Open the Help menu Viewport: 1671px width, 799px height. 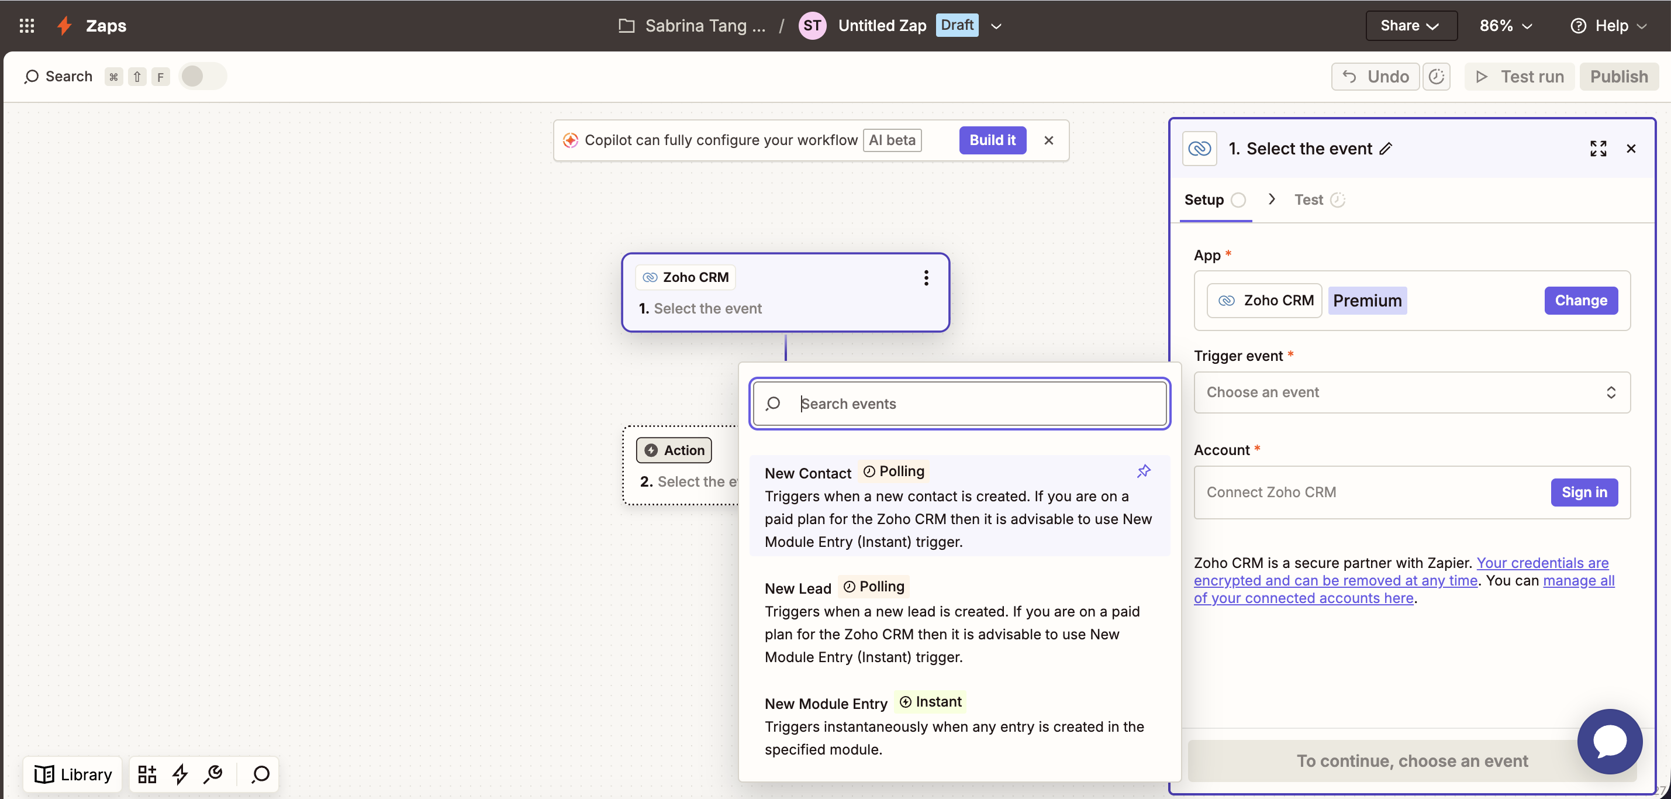(1608, 25)
